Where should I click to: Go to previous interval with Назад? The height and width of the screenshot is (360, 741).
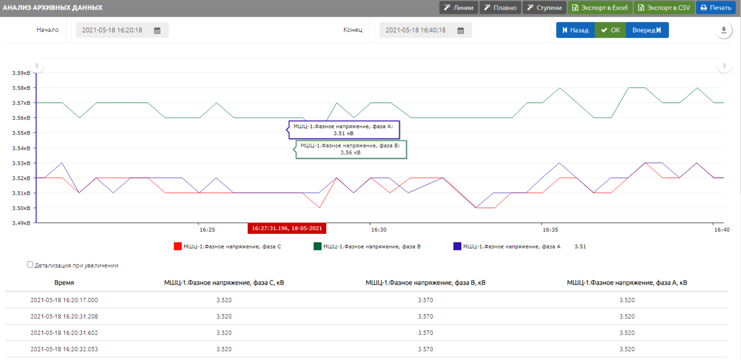[575, 30]
